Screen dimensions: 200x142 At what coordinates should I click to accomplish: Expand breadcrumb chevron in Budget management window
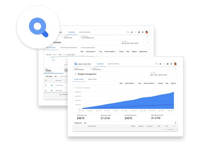[x=176, y=69]
